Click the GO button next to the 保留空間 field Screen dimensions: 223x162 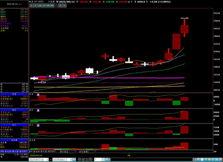107,160
